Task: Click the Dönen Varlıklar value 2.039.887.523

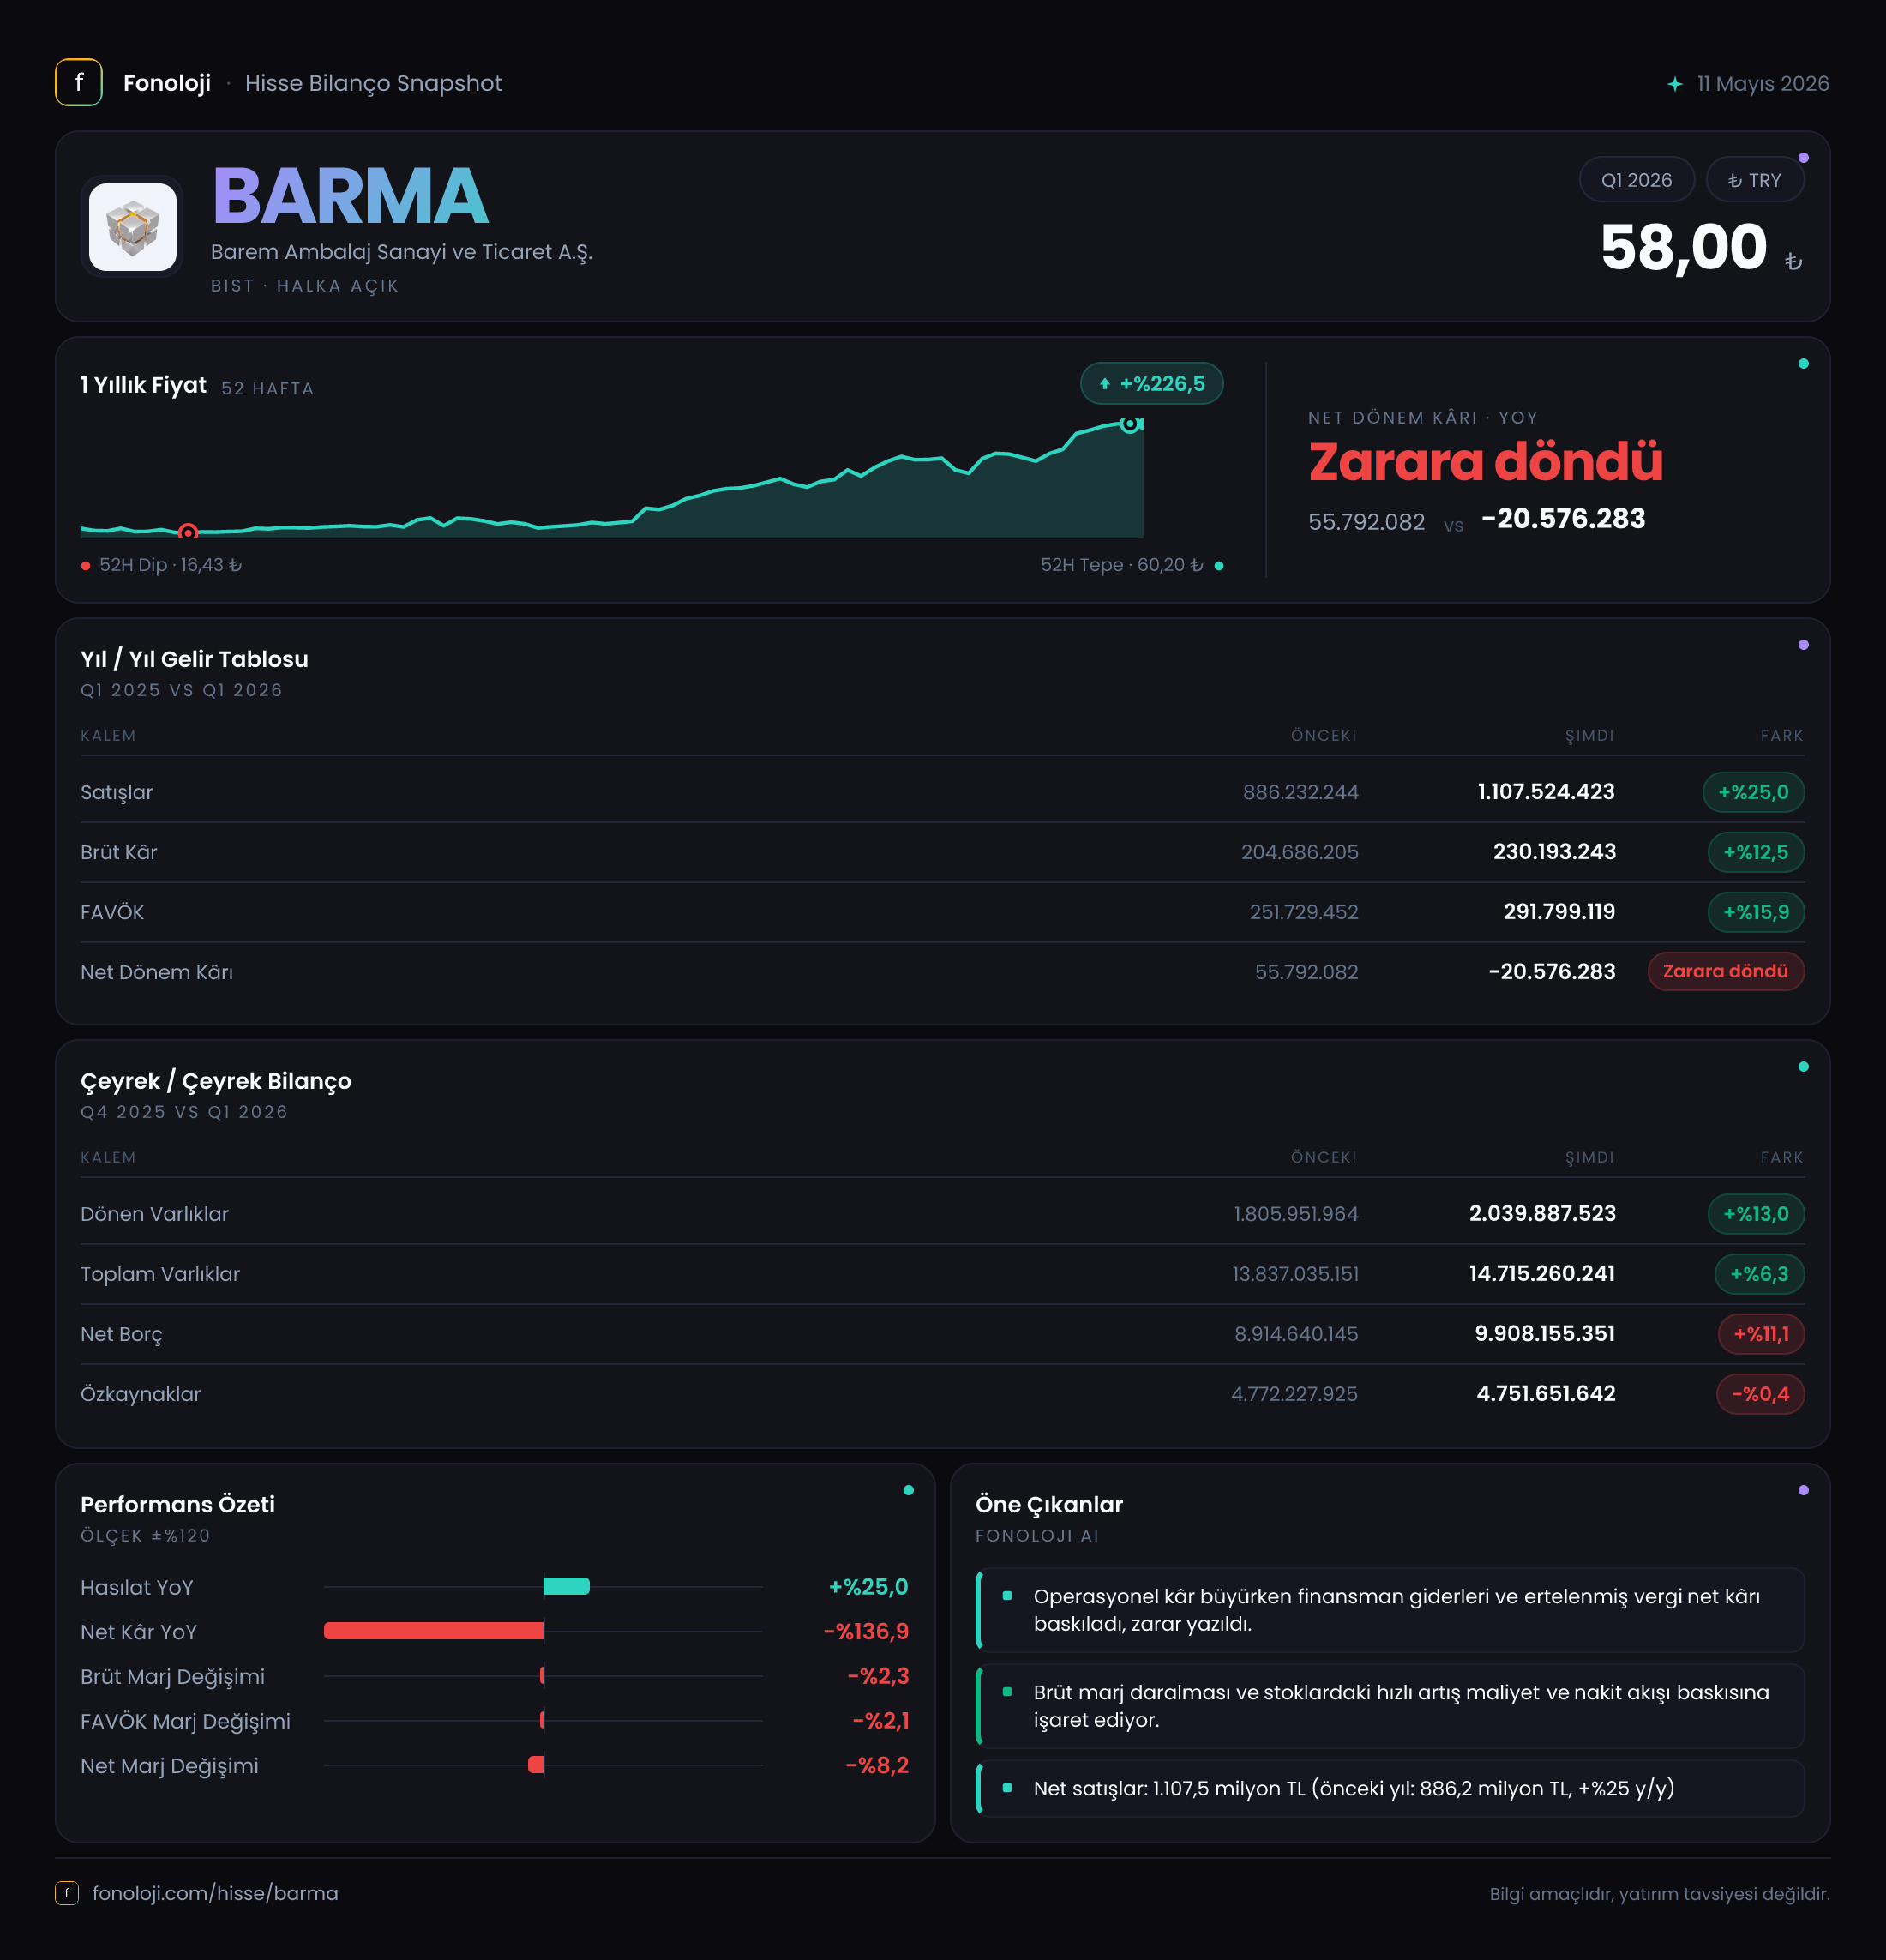Action: click(x=1543, y=1214)
